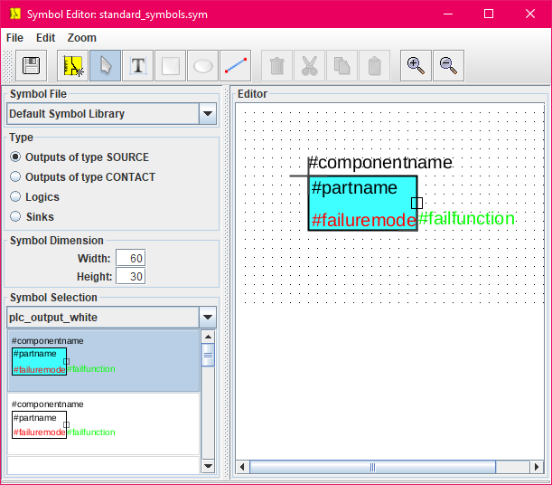Screen dimensions: 552x485
Task: Pick the line drawing tool
Action: tap(236, 66)
